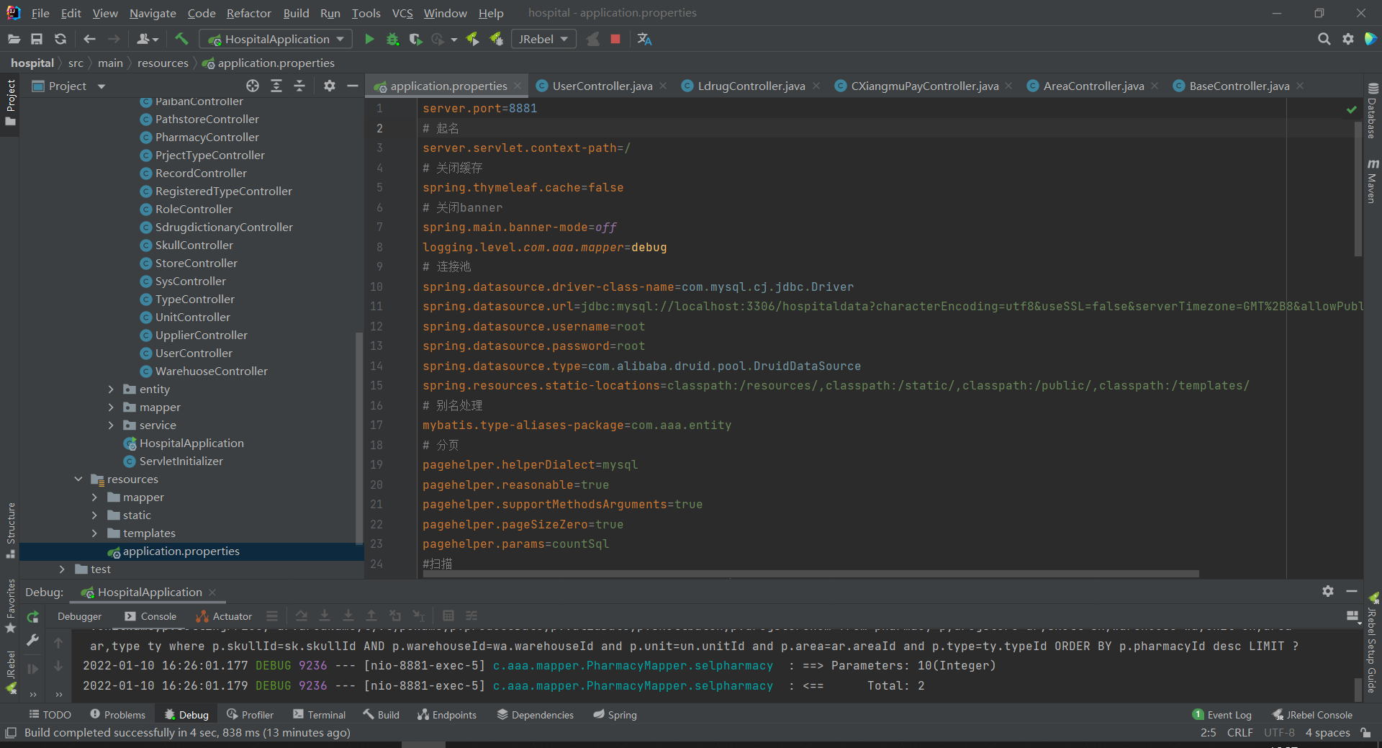Screen dimensions: 1382x748
Task: Click the Reload from disk sync icon
Action: pos(60,39)
